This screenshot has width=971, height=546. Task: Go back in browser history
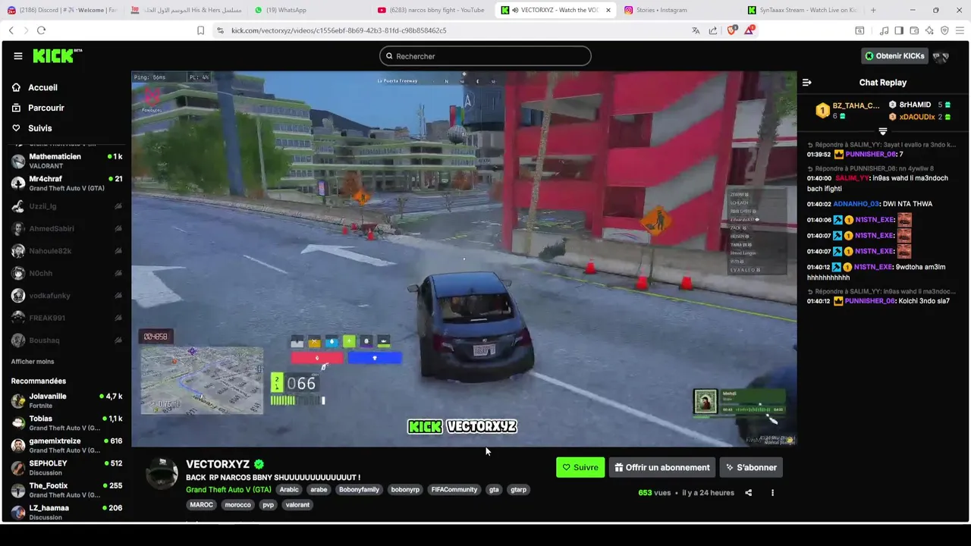pyautogui.click(x=11, y=30)
